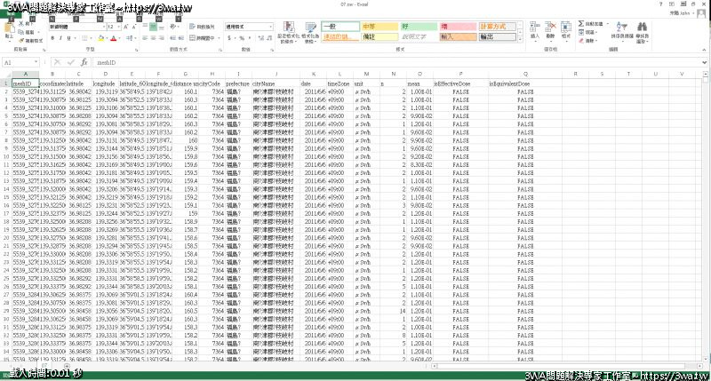Screen dimensions: 711x381
Task: Apply currency dollar-sign format
Action: click(x=229, y=38)
